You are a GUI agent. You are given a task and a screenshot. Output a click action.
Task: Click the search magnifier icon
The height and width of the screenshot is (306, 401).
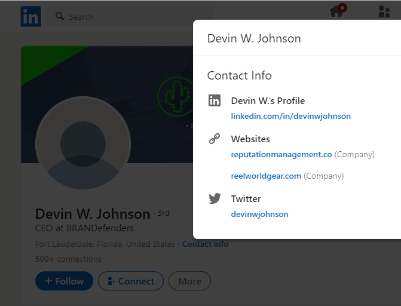tap(60, 17)
